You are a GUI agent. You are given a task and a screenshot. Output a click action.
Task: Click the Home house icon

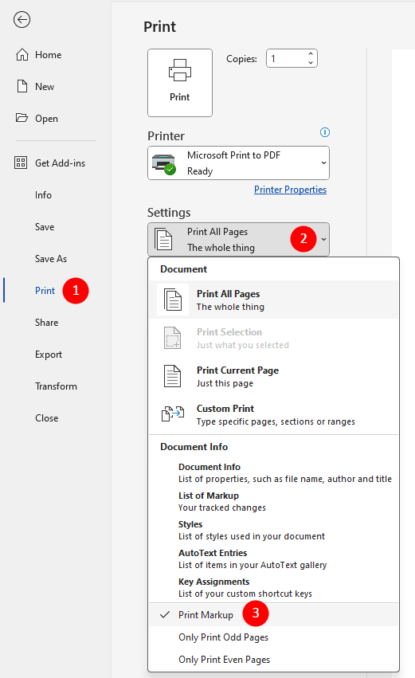[x=22, y=54]
